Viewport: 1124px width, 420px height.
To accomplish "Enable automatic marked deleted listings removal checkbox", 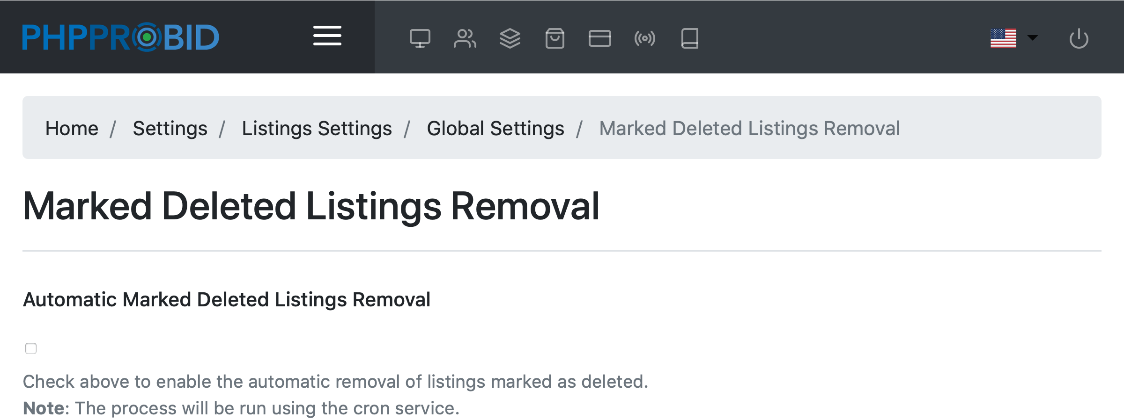I will [x=31, y=348].
